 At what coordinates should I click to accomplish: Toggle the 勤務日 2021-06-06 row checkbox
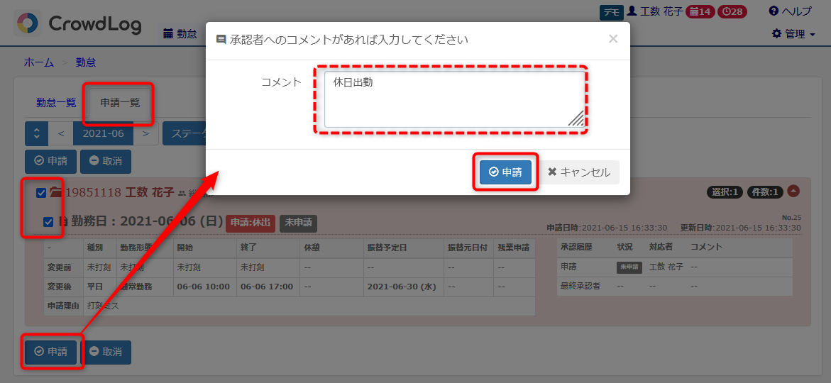coord(48,221)
